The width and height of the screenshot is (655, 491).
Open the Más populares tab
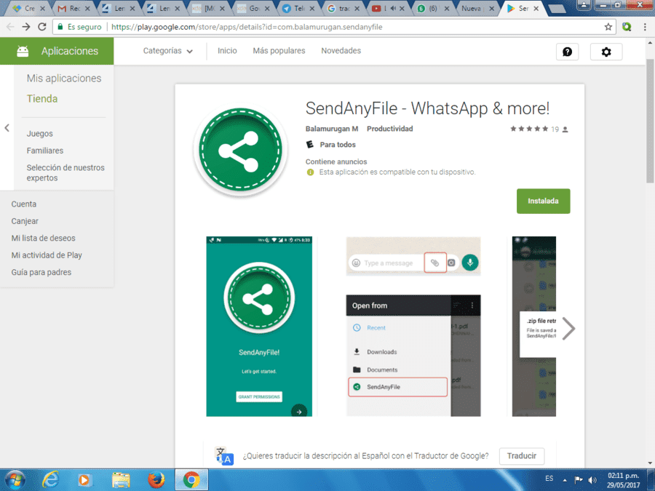(279, 50)
